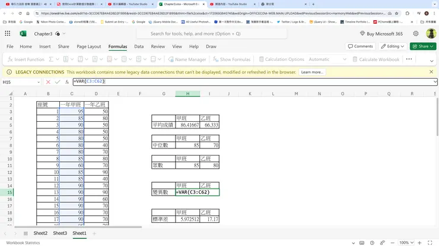Confirm formula with the checkmark icon
The height and width of the screenshot is (246, 439).
tap(58, 82)
